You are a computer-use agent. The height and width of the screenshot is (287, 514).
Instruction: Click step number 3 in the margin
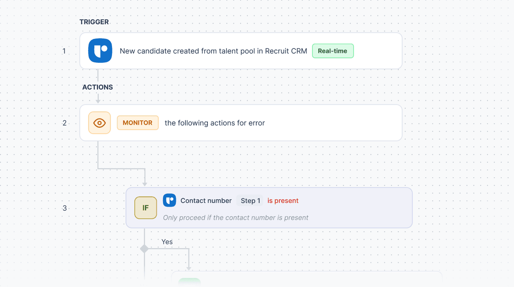[65, 208]
